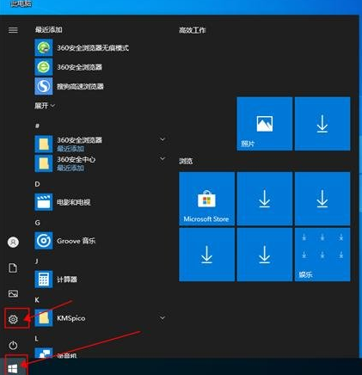Open Pictures icon in Start sidebar
This screenshot has width=362, height=375.
pos(13,293)
